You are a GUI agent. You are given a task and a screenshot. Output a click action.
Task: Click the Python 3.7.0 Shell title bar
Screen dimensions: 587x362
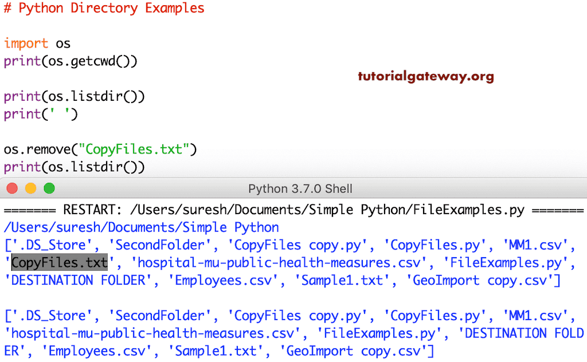[x=300, y=188]
